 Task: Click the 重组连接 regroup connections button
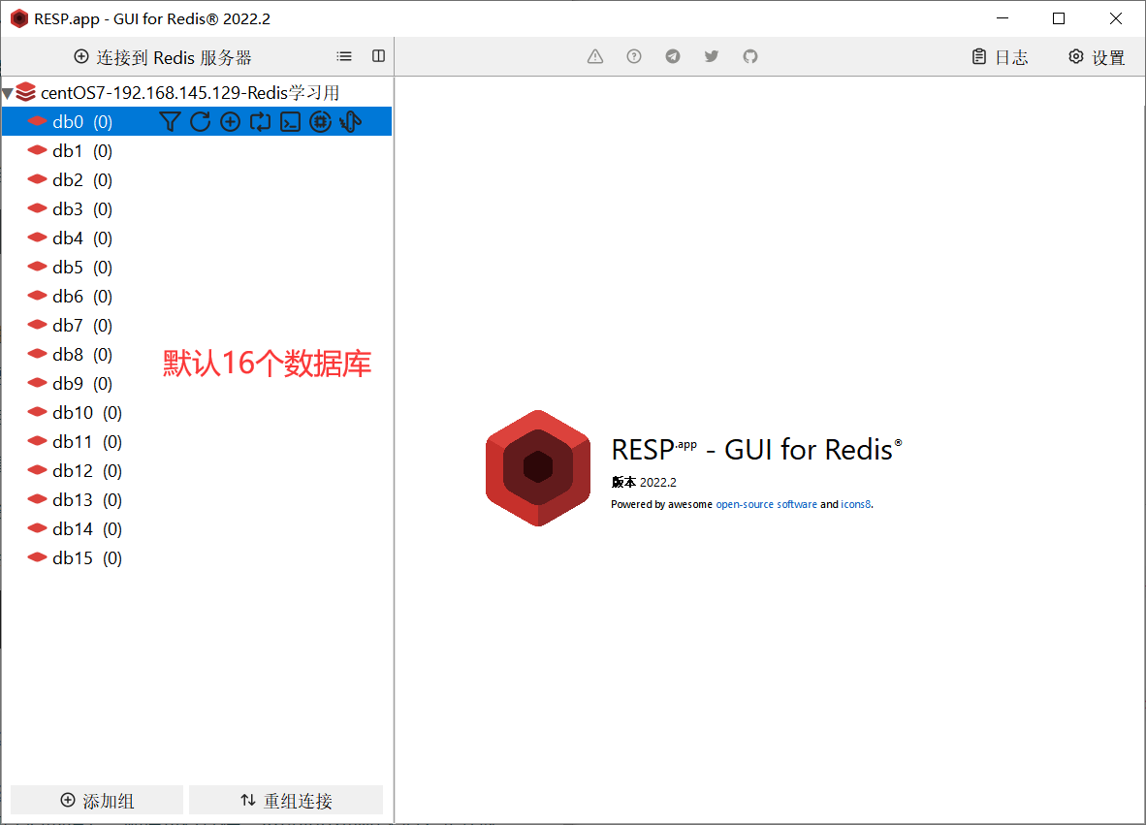(x=286, y=800)
